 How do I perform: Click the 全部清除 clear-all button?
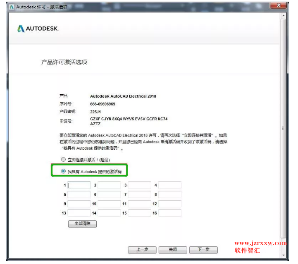pyautogui.click(x=82, y=224)
